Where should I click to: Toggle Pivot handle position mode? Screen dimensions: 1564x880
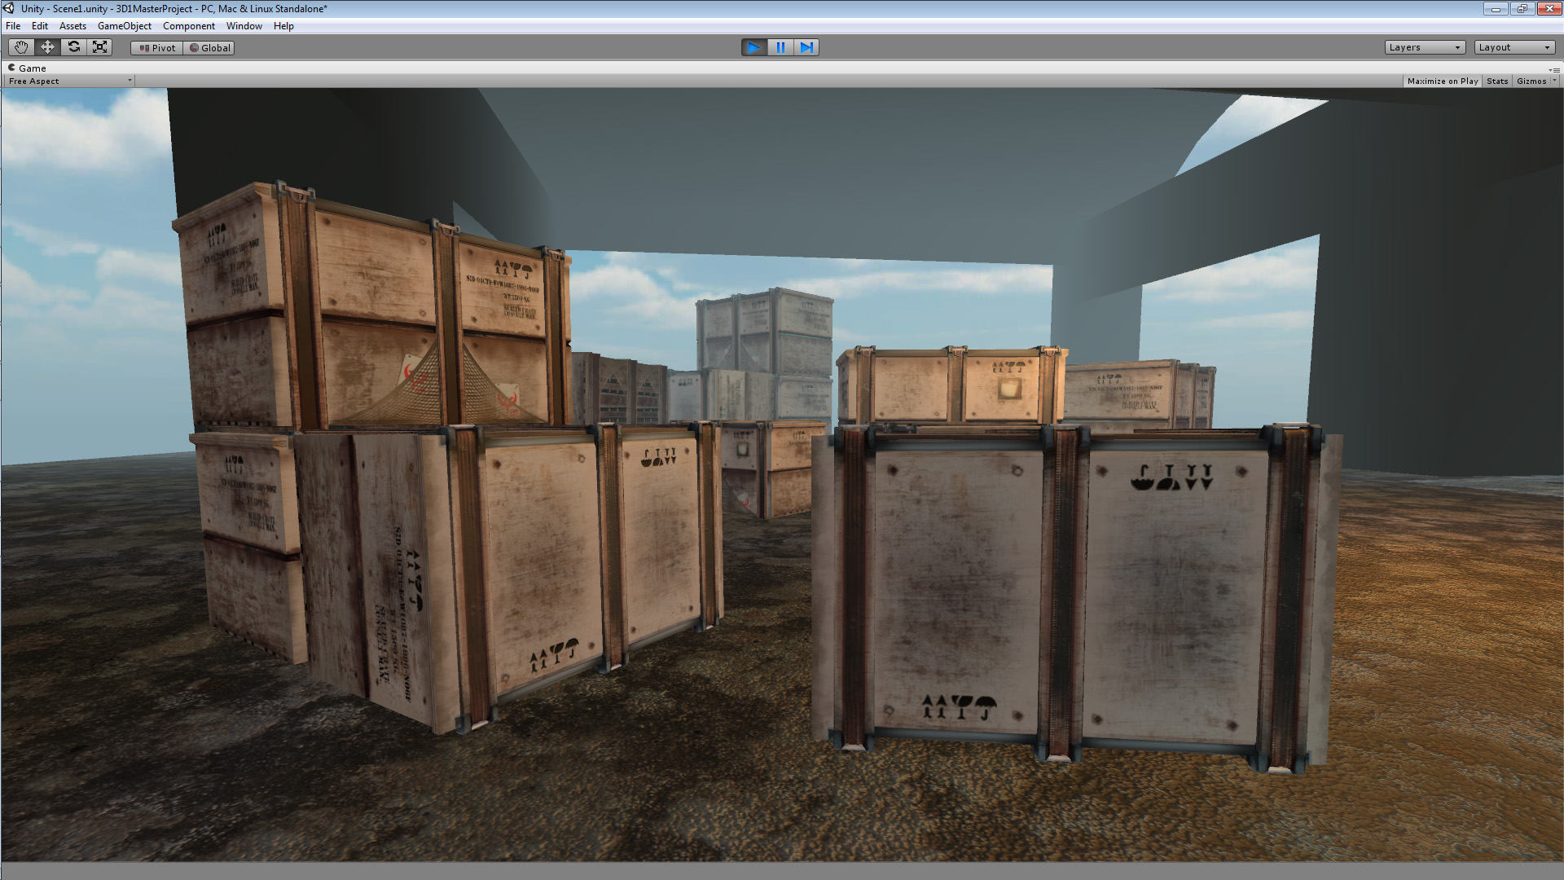[x=157, y=48]
